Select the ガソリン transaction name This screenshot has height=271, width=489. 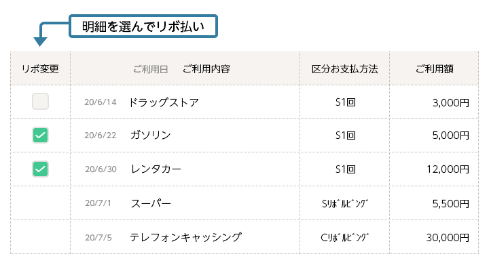tap(151, 135)
